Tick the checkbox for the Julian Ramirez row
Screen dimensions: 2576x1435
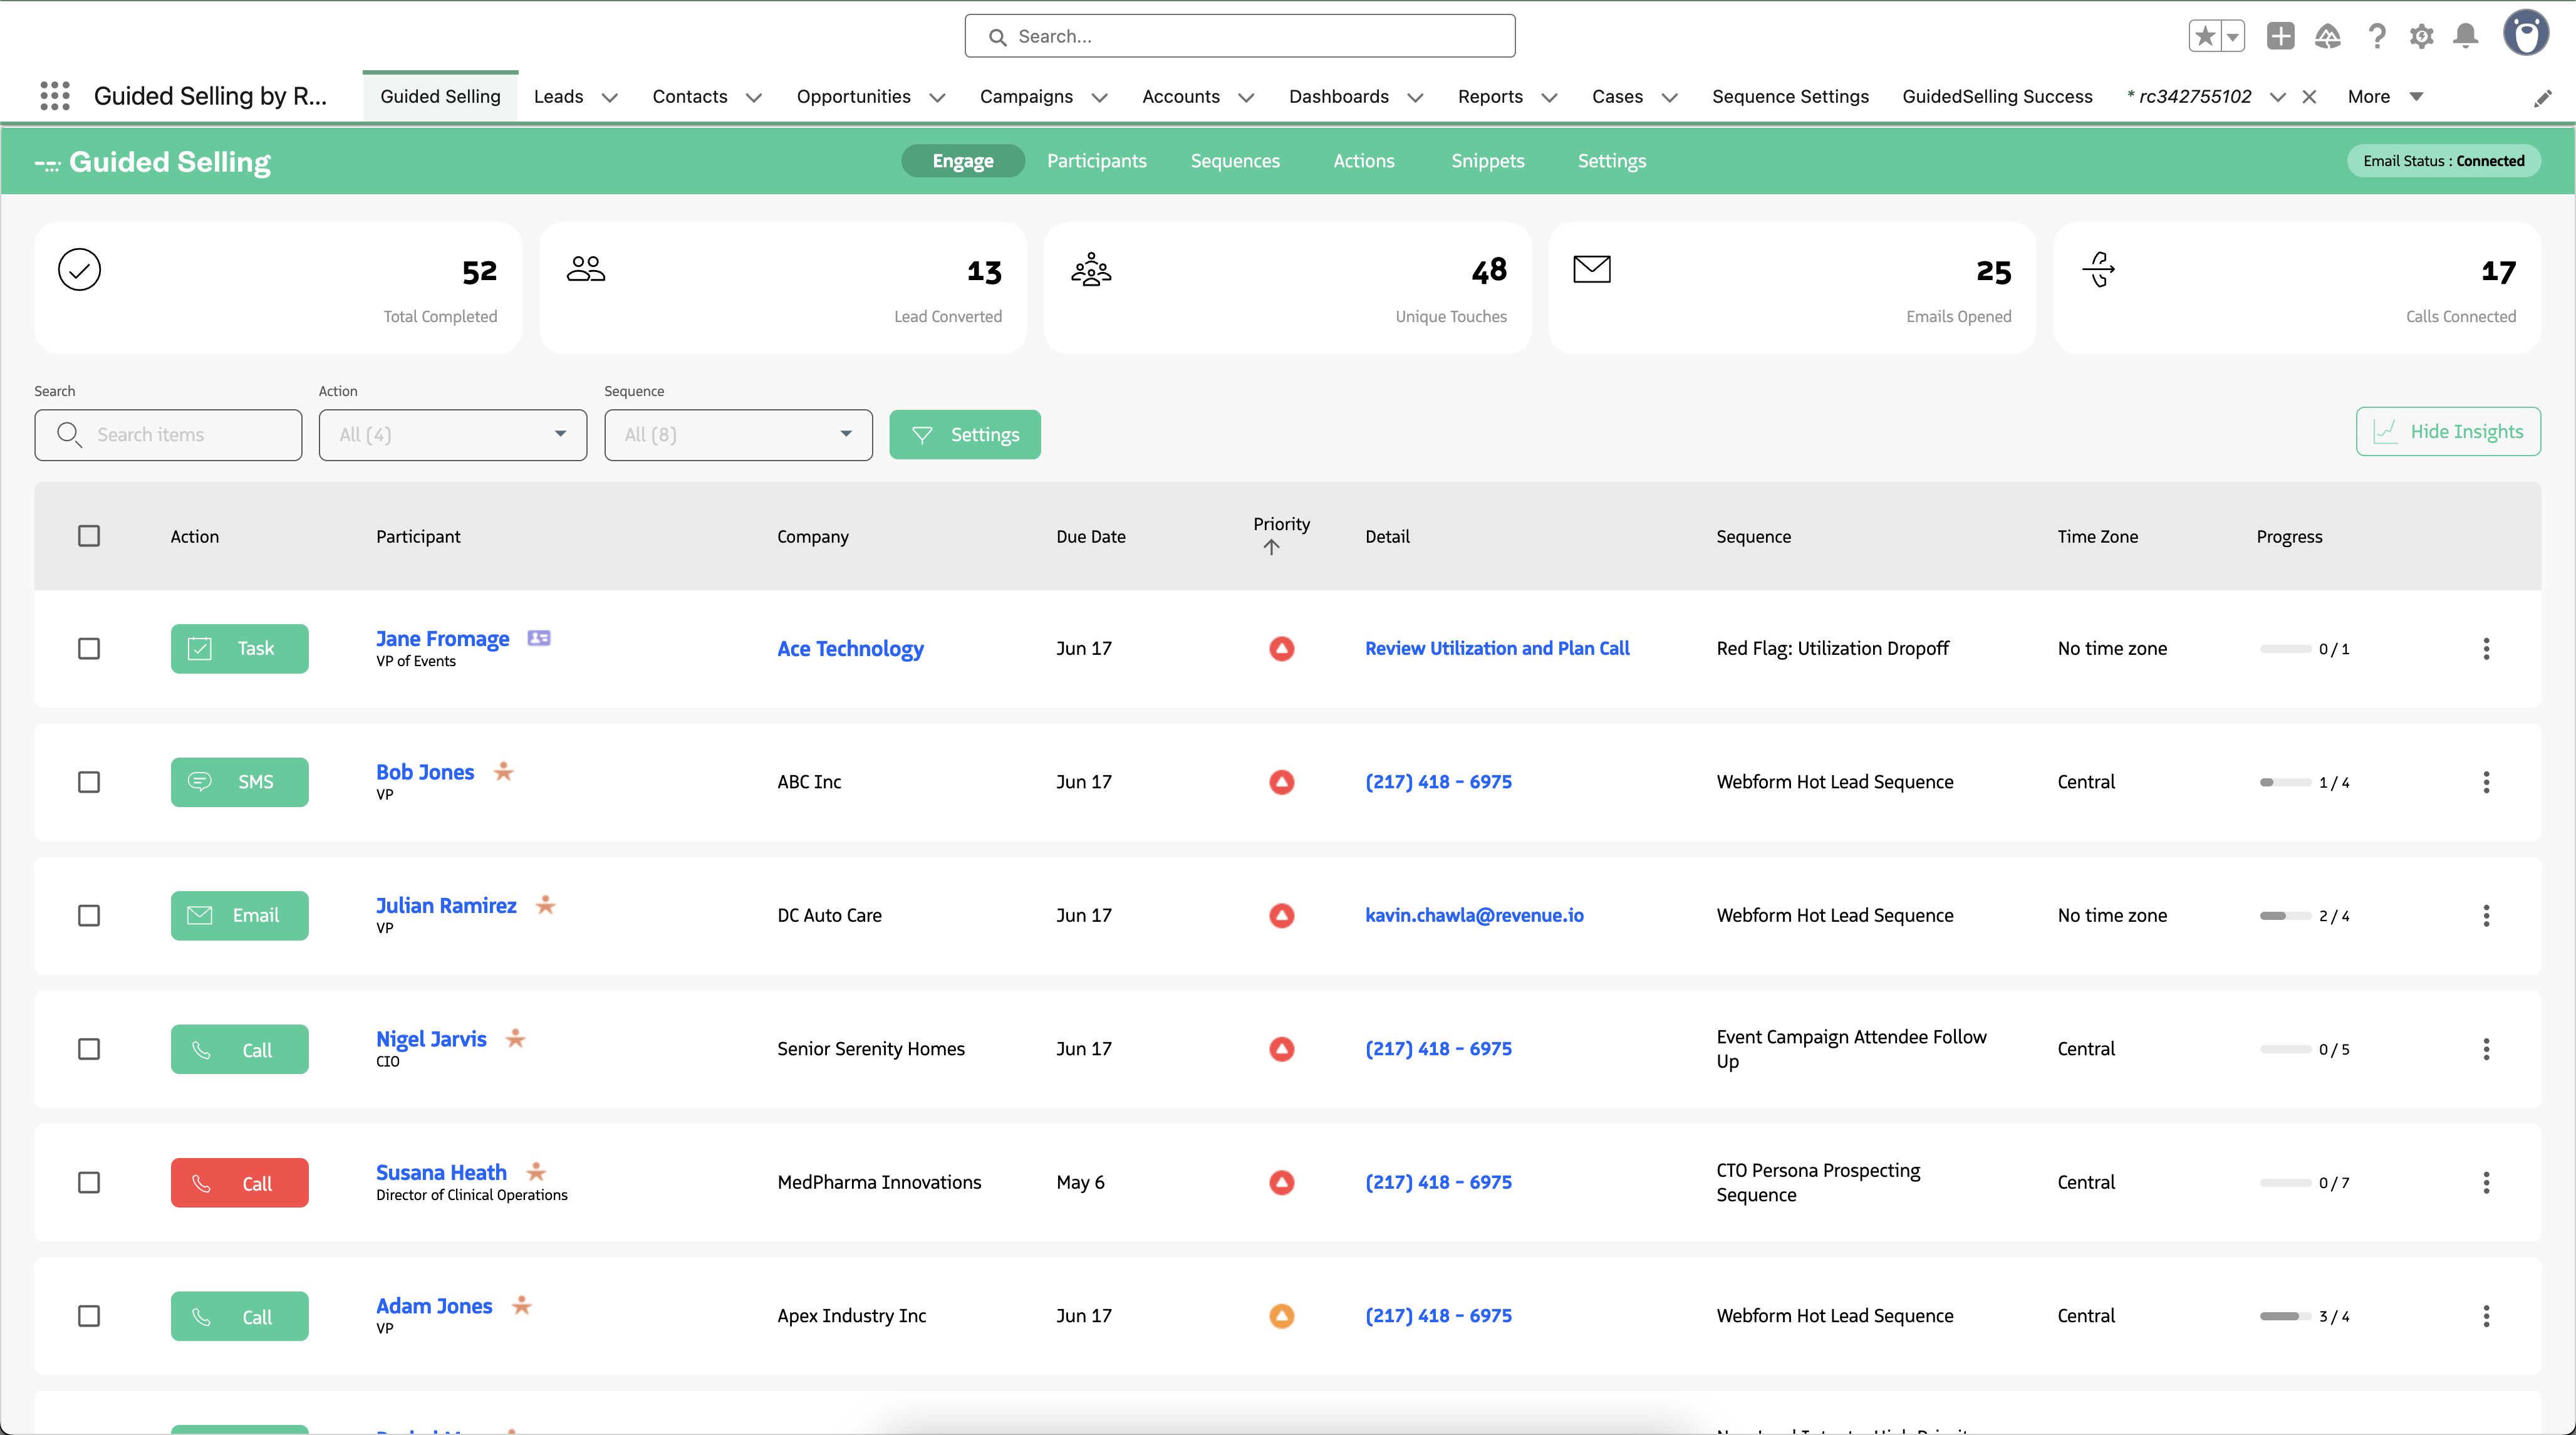[89, 915]
